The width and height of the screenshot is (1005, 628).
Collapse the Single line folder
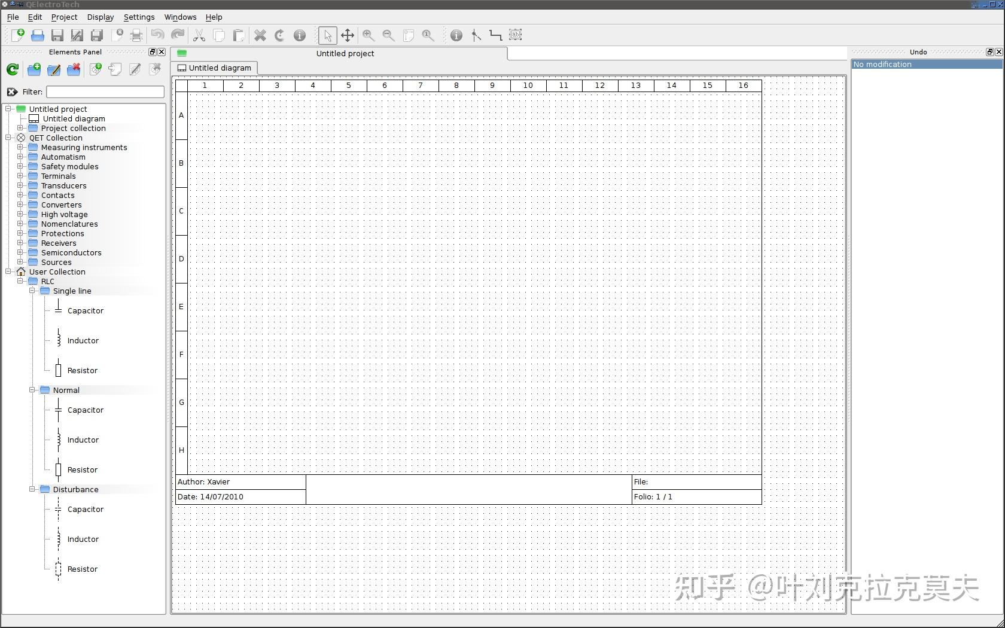click(x=33, y=291)
